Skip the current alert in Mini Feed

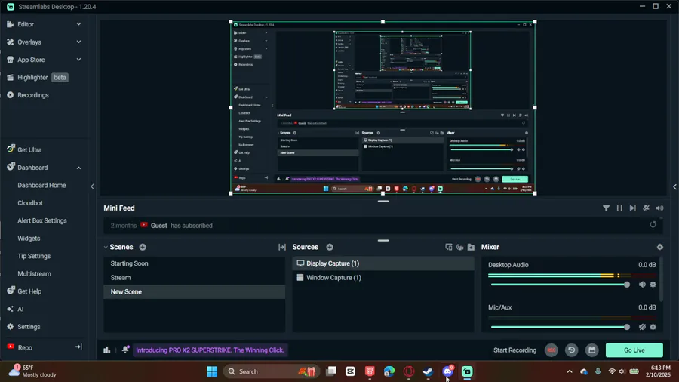click(633, 208)
